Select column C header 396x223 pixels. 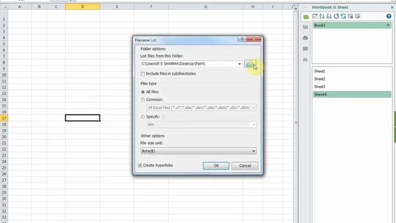coord(56,7)
